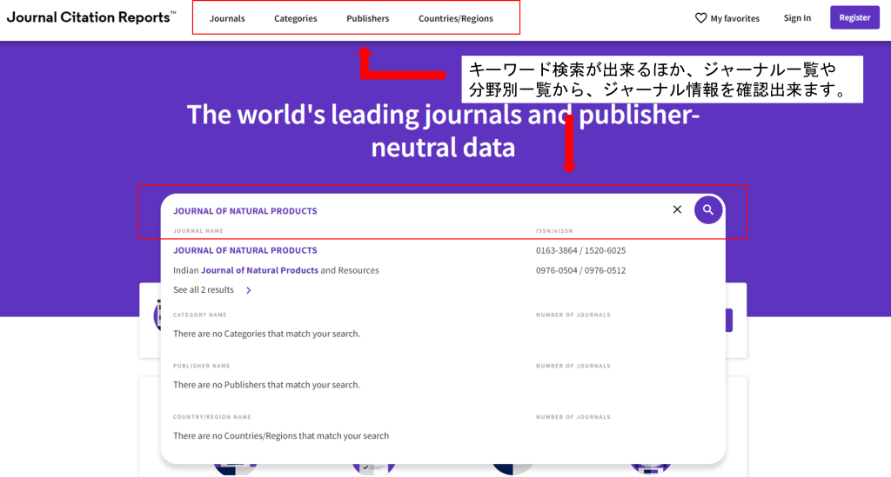Click the Sign In link

797,17
